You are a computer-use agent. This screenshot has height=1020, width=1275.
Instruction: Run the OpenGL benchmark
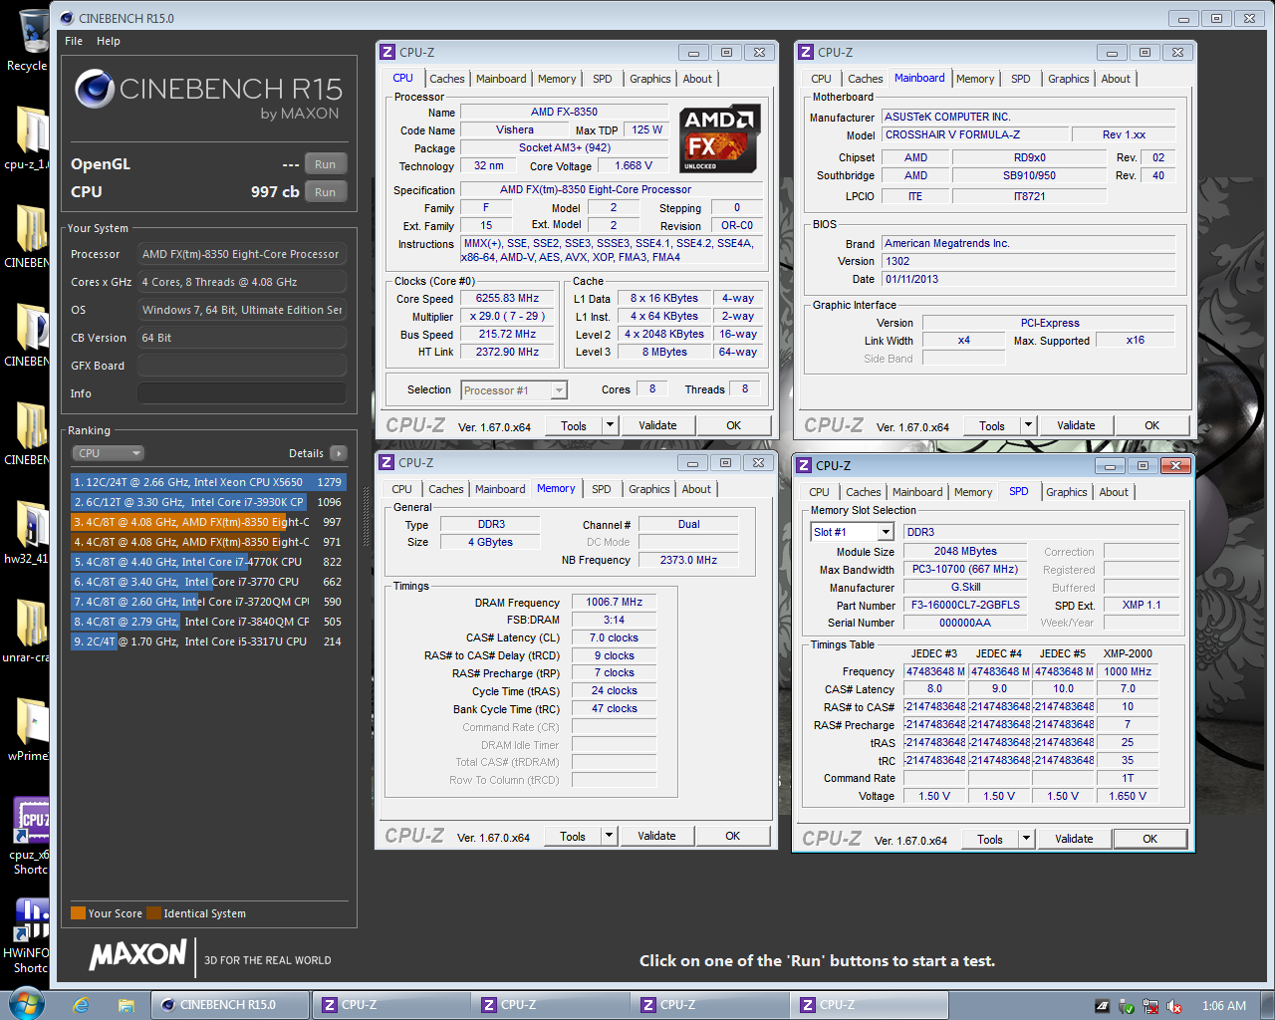coord(326,164)
